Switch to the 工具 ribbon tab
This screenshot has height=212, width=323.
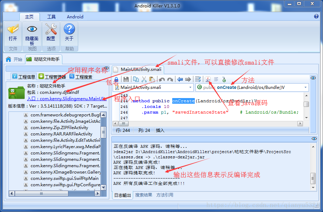pyautogui.click(x=51, y=17)
